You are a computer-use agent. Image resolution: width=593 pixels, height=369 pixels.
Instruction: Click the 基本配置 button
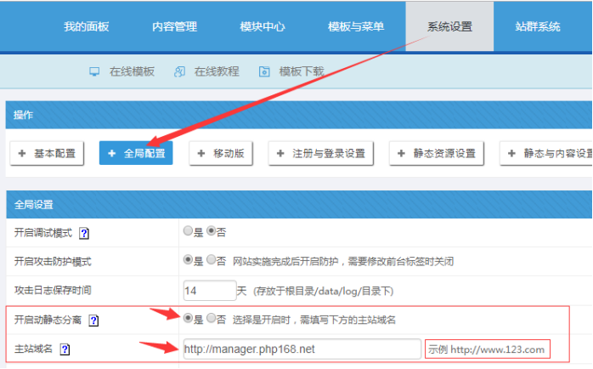(47, 153)
